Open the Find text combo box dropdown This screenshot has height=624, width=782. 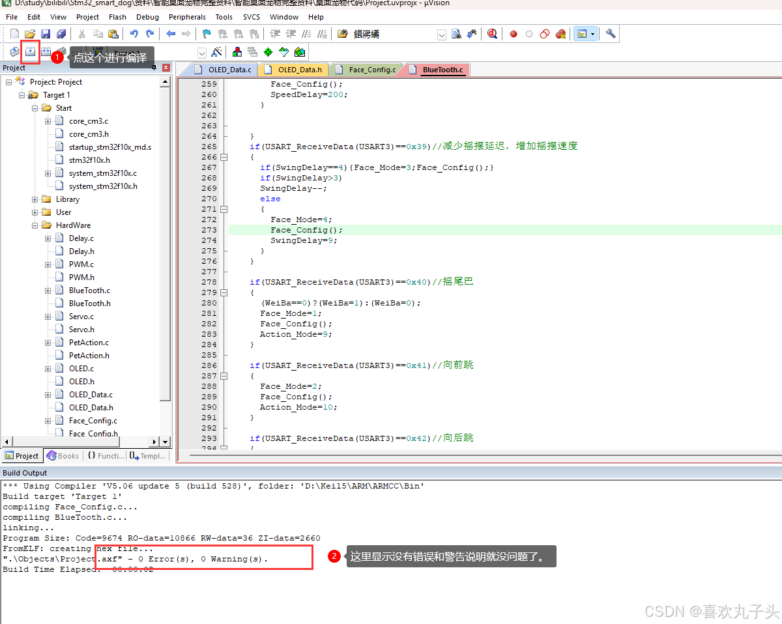[442, 35]
